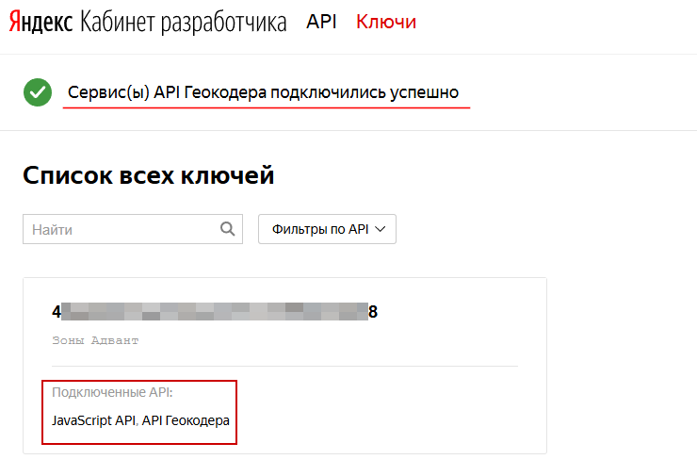Click the Список всех ключей heading

tap(149, 175)
